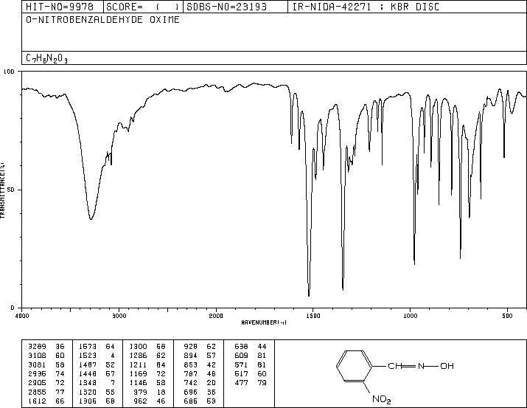
Task: Click the 1000 label on the wavenumber axis
Action: pos(410,316)
